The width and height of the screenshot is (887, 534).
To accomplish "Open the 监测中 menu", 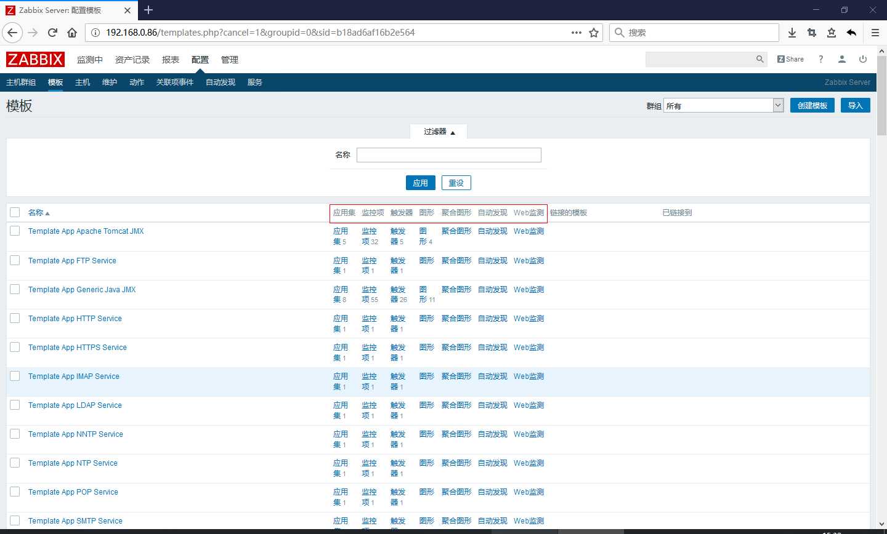I will tap(90, 60).
